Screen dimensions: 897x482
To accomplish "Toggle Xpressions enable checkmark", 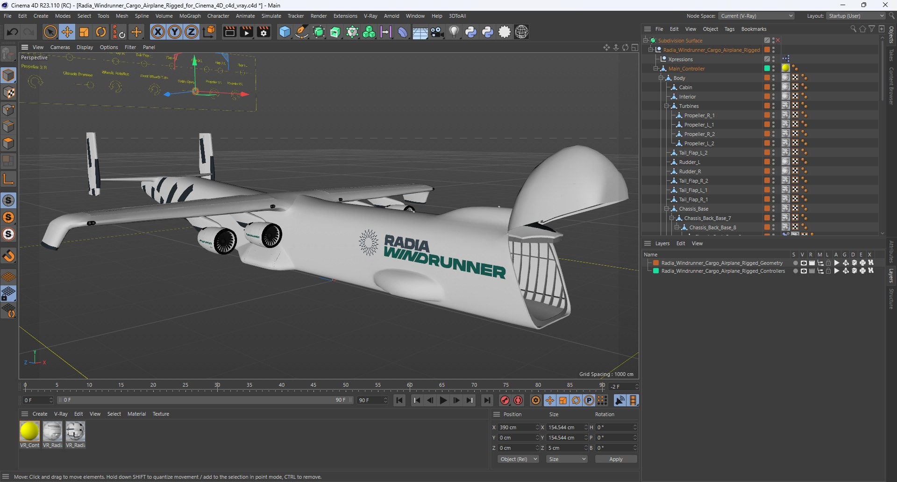I will [767, 59].
